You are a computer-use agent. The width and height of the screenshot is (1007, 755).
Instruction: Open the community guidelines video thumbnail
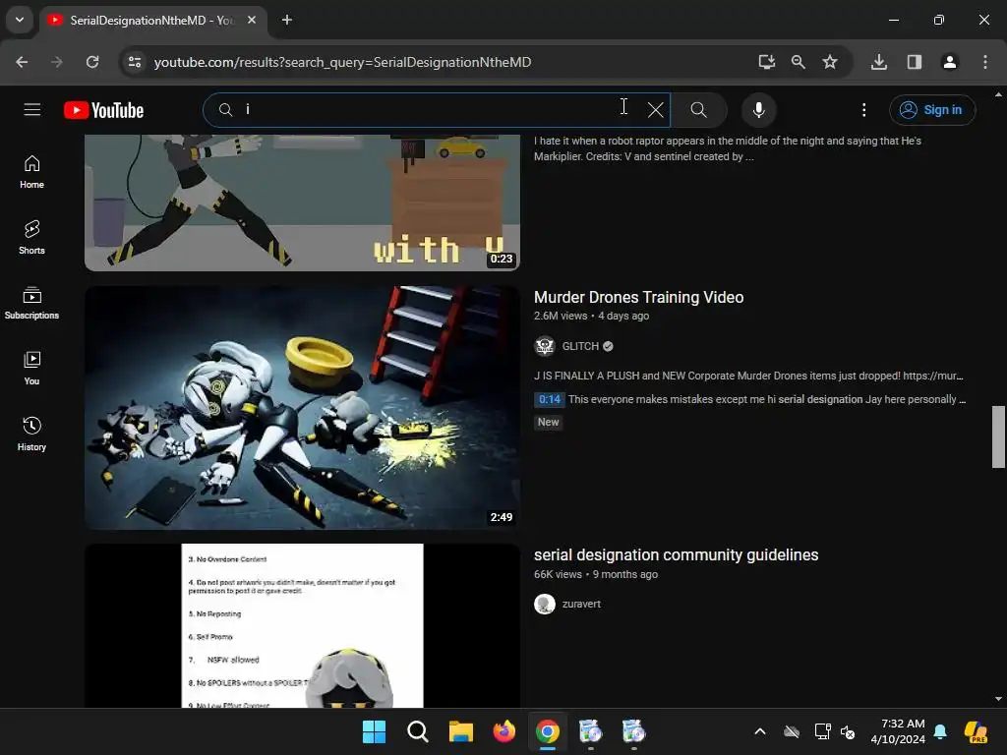coord(303,626)
